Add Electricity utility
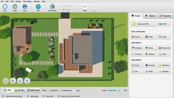174x98 pixels. tap(164, 65)
